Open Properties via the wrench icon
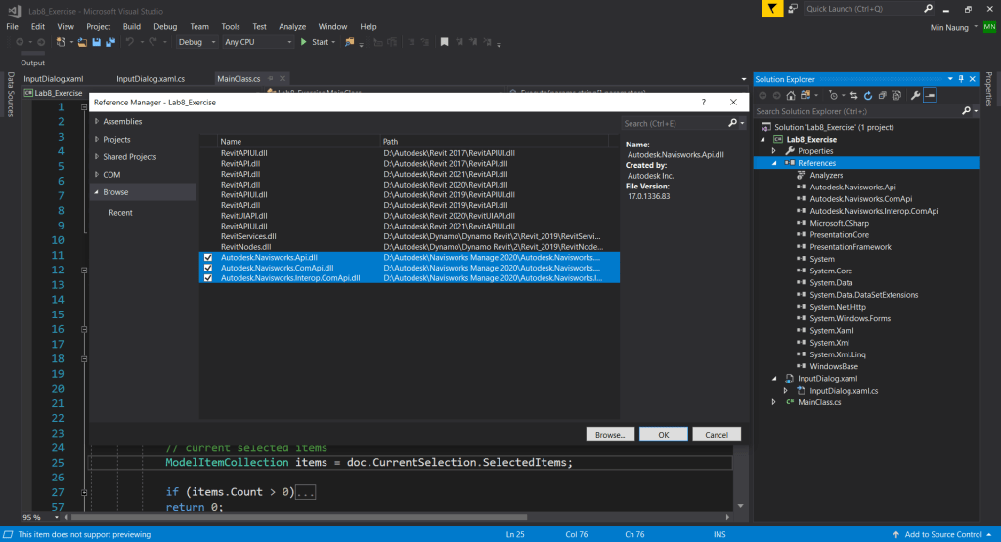Image resolution: width=1001 pixels, height=542 pixels. tap(915, 96)
